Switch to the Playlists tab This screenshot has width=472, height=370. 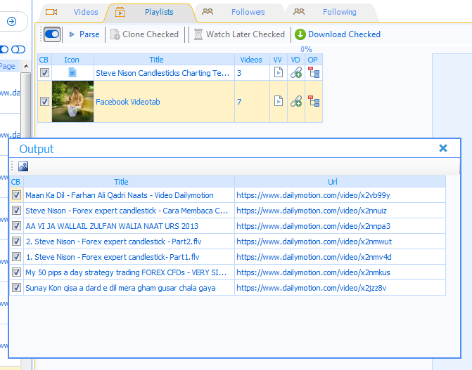151,13
